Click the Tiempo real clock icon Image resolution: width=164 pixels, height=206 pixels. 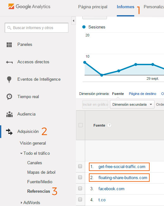[x=9, y=97]
